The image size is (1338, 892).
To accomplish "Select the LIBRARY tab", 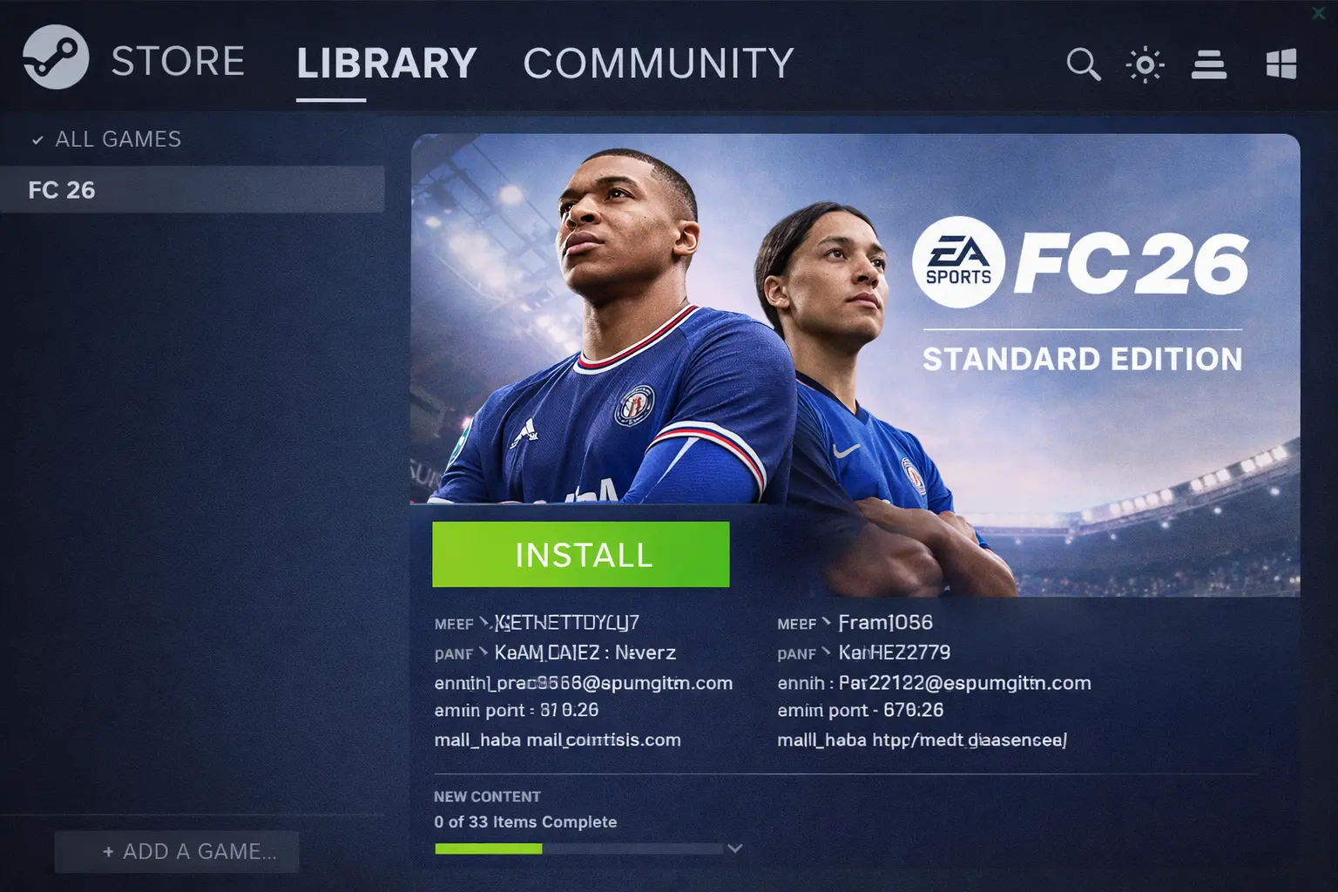I will pyautogui.click(x=387, y=64).
